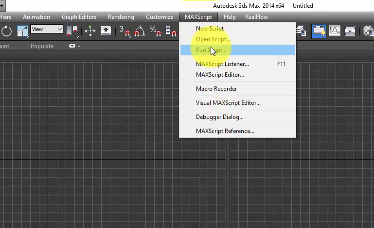
Task: Toggle the 3D Snaps magnet icon
Action: click(125, 31)
